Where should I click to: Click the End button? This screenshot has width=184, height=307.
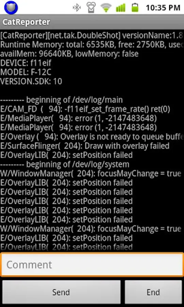tap(153, 292)
